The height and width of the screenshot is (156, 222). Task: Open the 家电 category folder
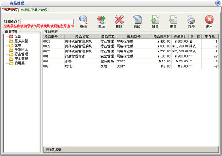click(18, 45)
